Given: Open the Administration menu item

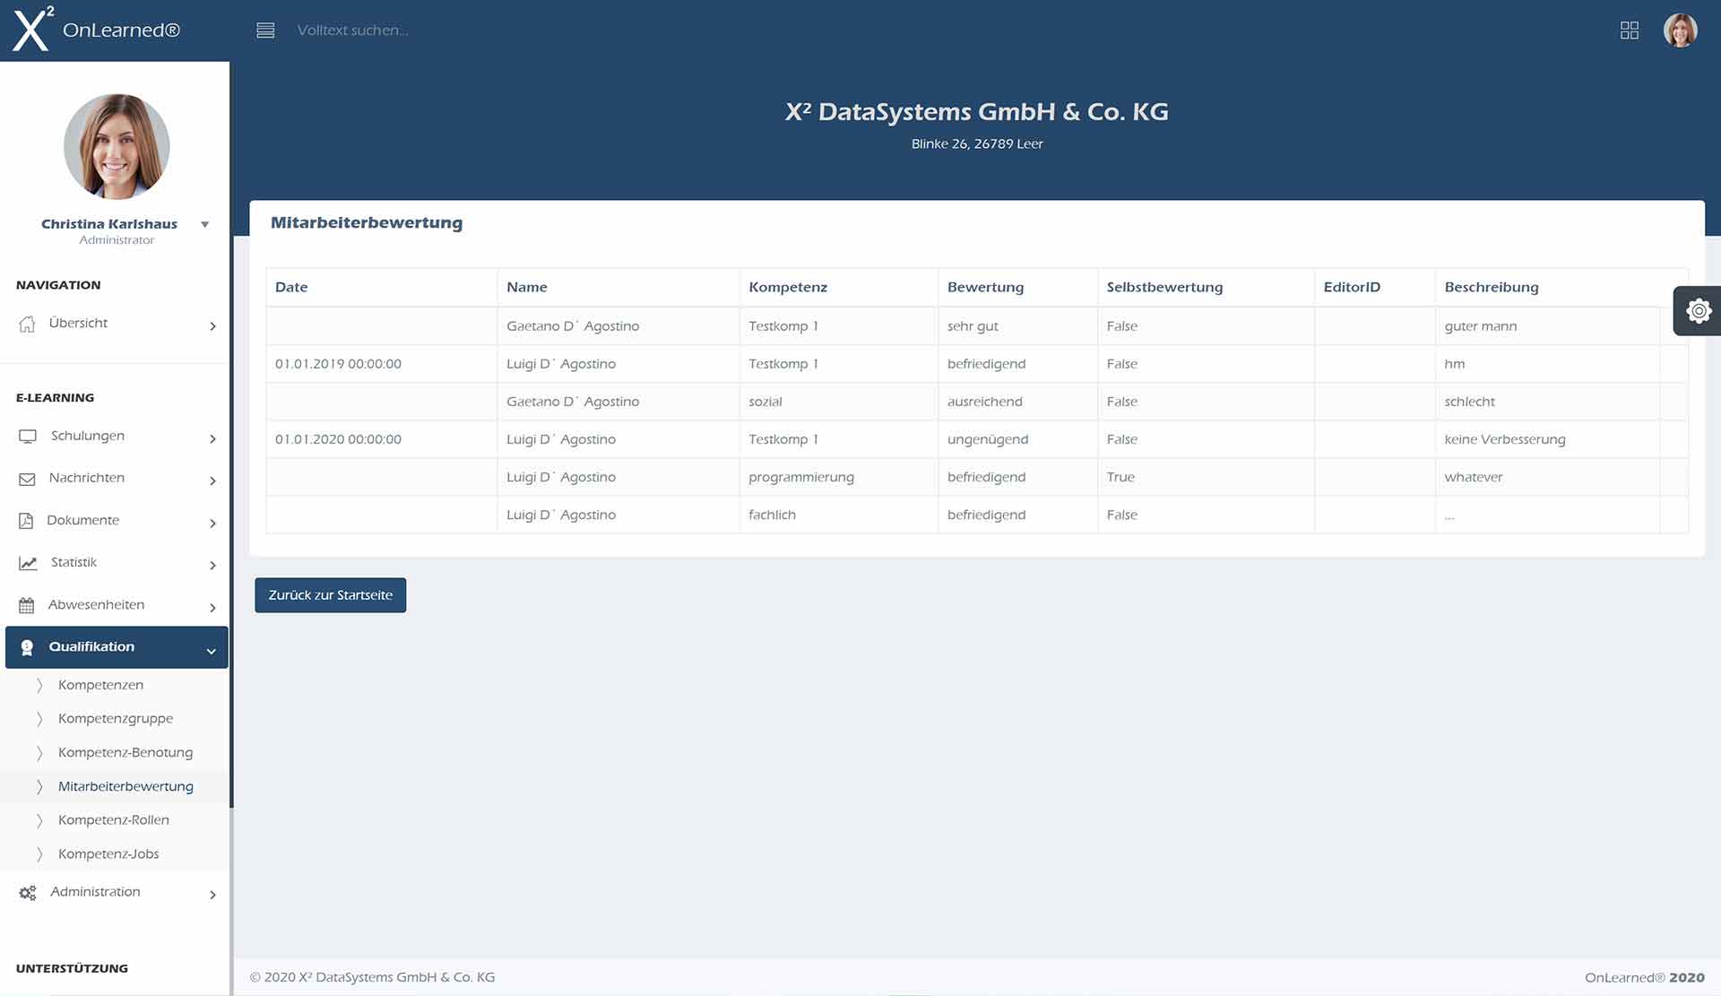Looking at the screenshot, I should (x=117, y=893).
